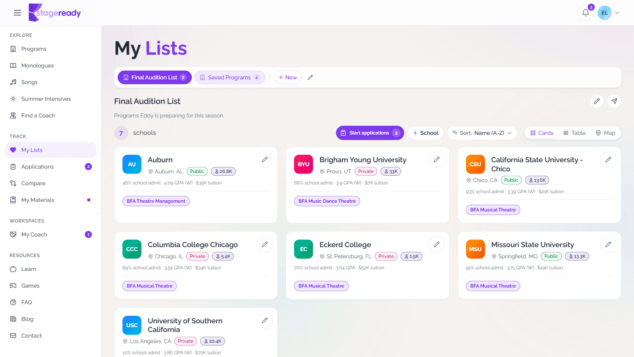Create a new list with + New
634x357 pixels.
[288, 77]
